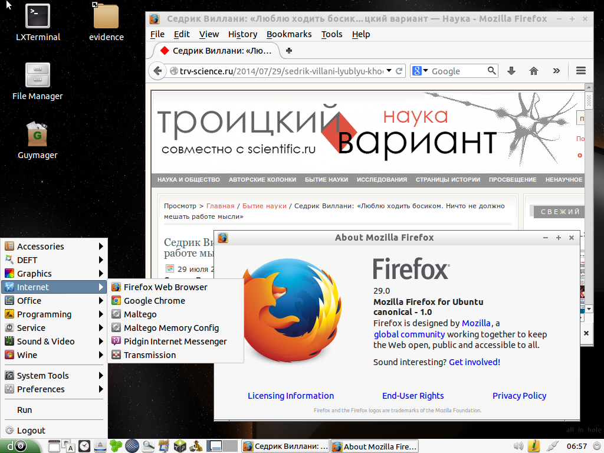Open the global community link
Screen dimensions: 604x453
(x=409, y=334)
